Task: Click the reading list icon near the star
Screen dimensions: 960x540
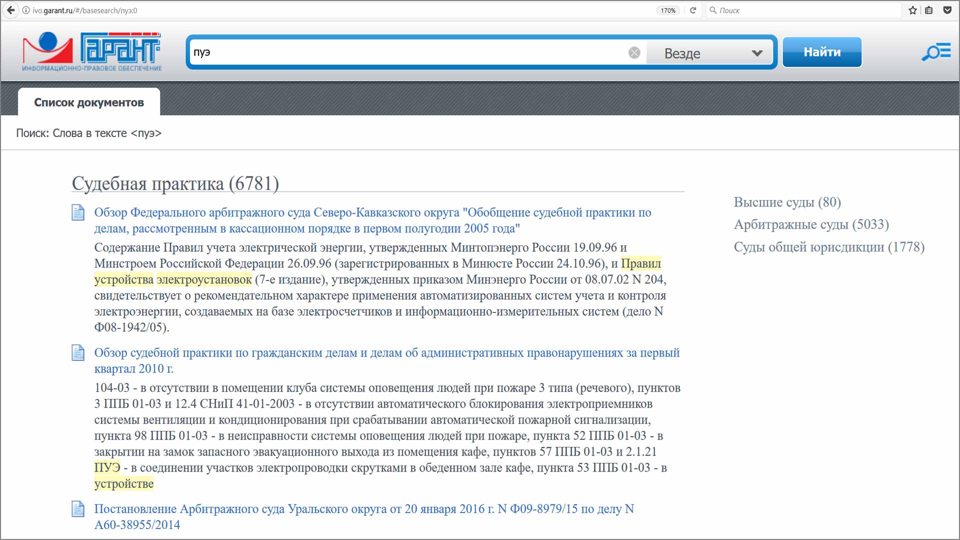Action: point(929,10)
